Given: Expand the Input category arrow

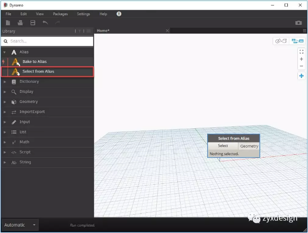Looking at the screenshot, I should [x=5, y=122].
